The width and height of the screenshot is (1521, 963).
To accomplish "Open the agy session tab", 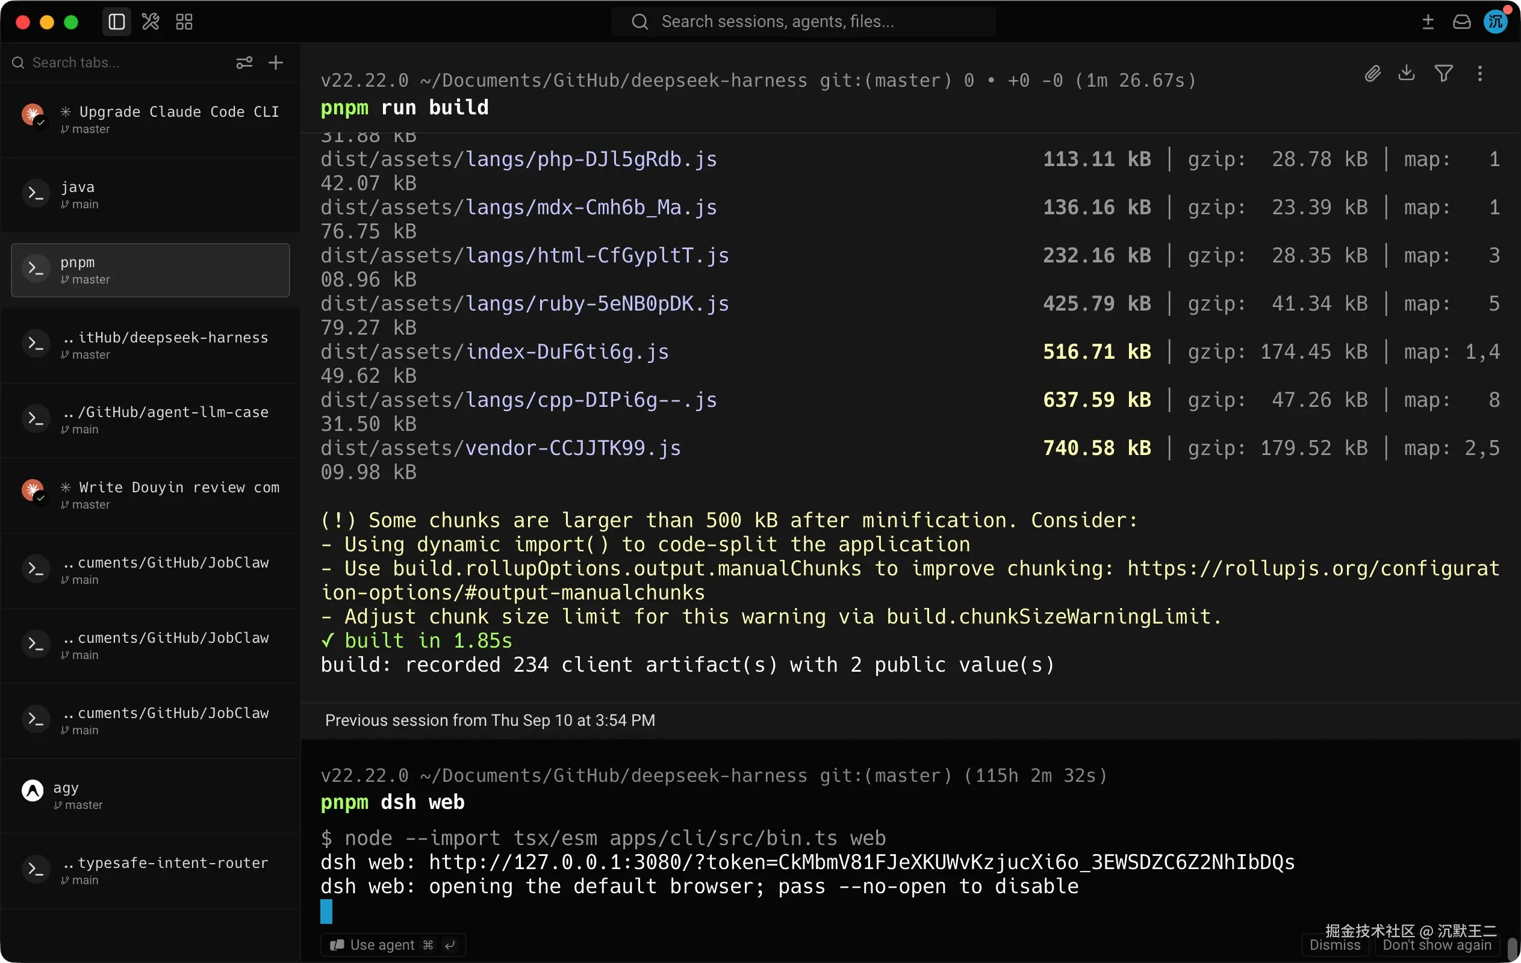I will pos(151,795).
